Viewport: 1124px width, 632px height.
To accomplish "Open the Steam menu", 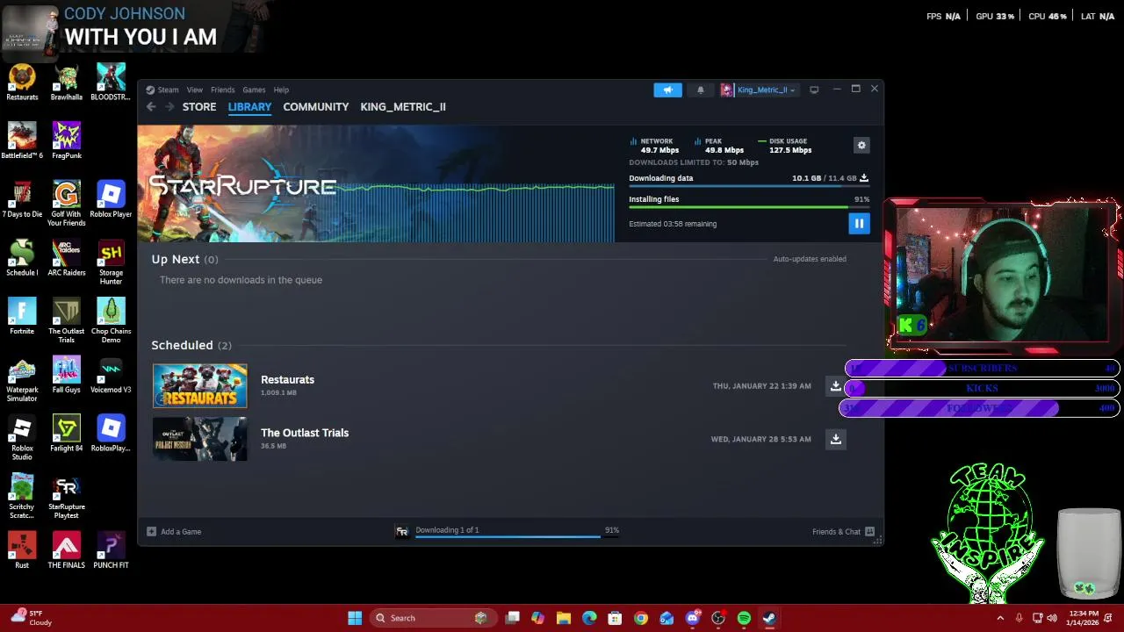I will [162, 90].
